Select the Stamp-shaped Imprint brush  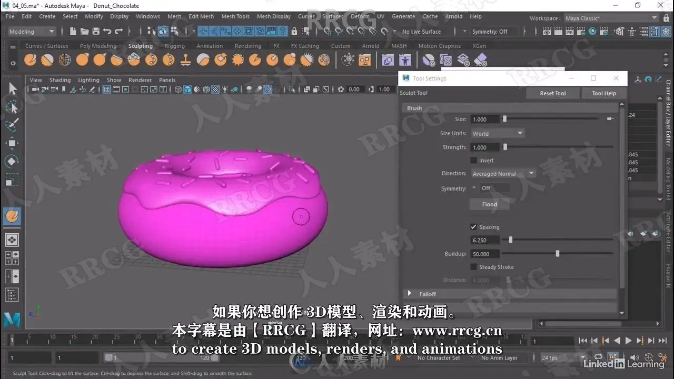point(185,60)
